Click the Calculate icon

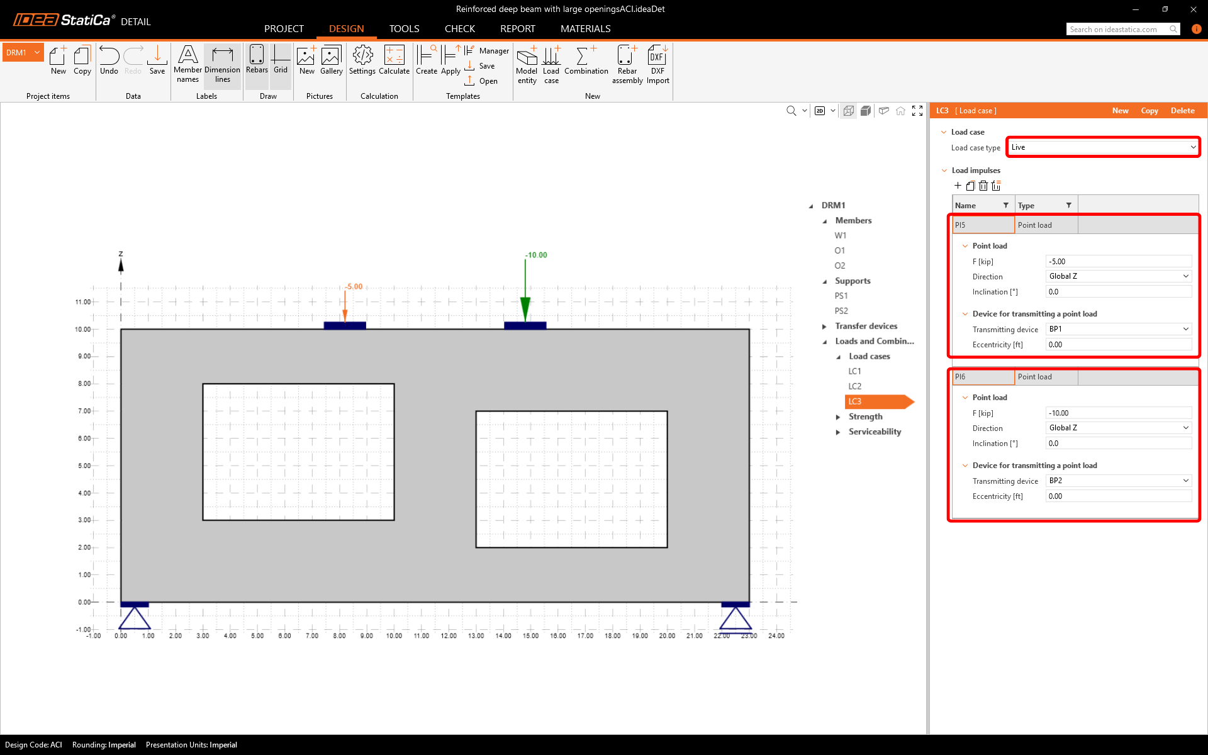(394, 60)
